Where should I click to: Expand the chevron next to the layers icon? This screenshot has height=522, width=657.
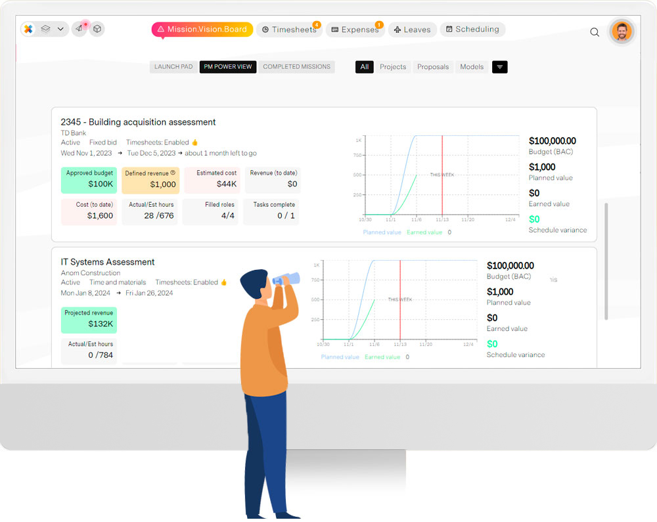coord(60,29)
